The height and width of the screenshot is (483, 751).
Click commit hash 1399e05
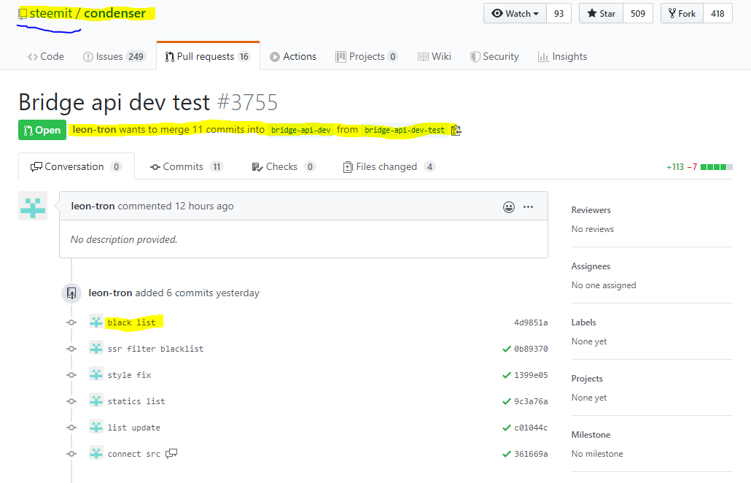pyautogui.click(x=531, y=375)
